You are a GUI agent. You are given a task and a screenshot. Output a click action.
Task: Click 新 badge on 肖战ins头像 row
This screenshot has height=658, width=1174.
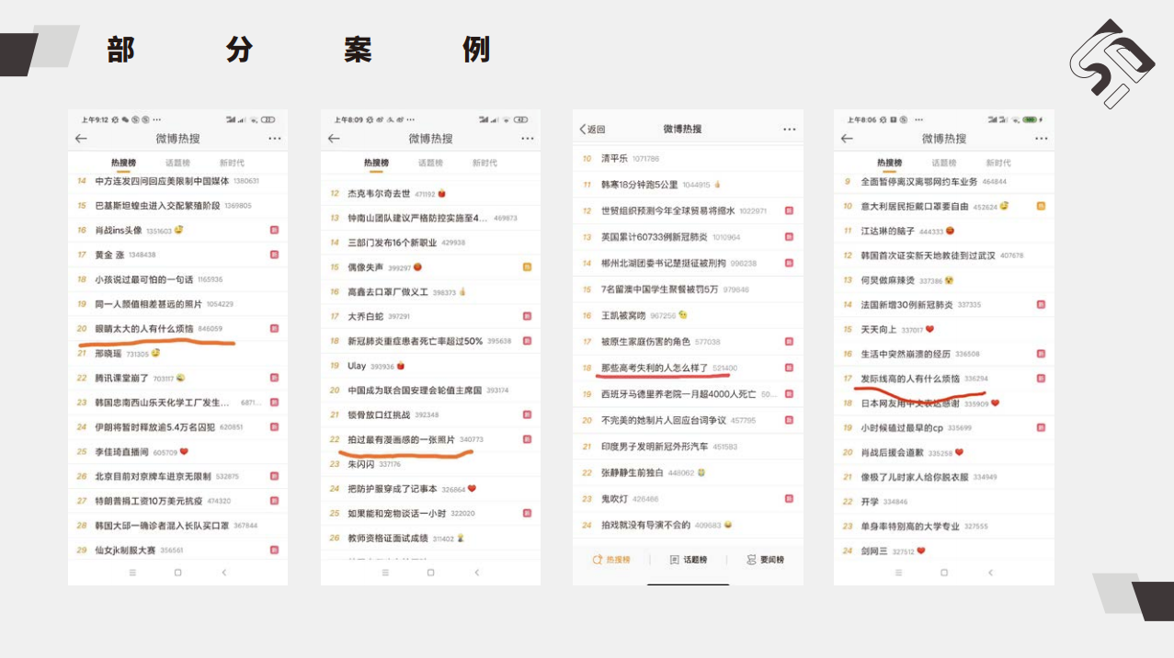(274, 230)
